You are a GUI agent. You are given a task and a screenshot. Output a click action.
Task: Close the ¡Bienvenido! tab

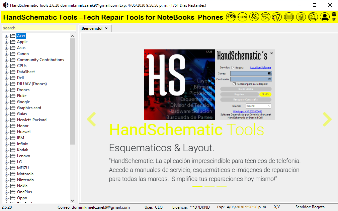[x=106, y=28]
